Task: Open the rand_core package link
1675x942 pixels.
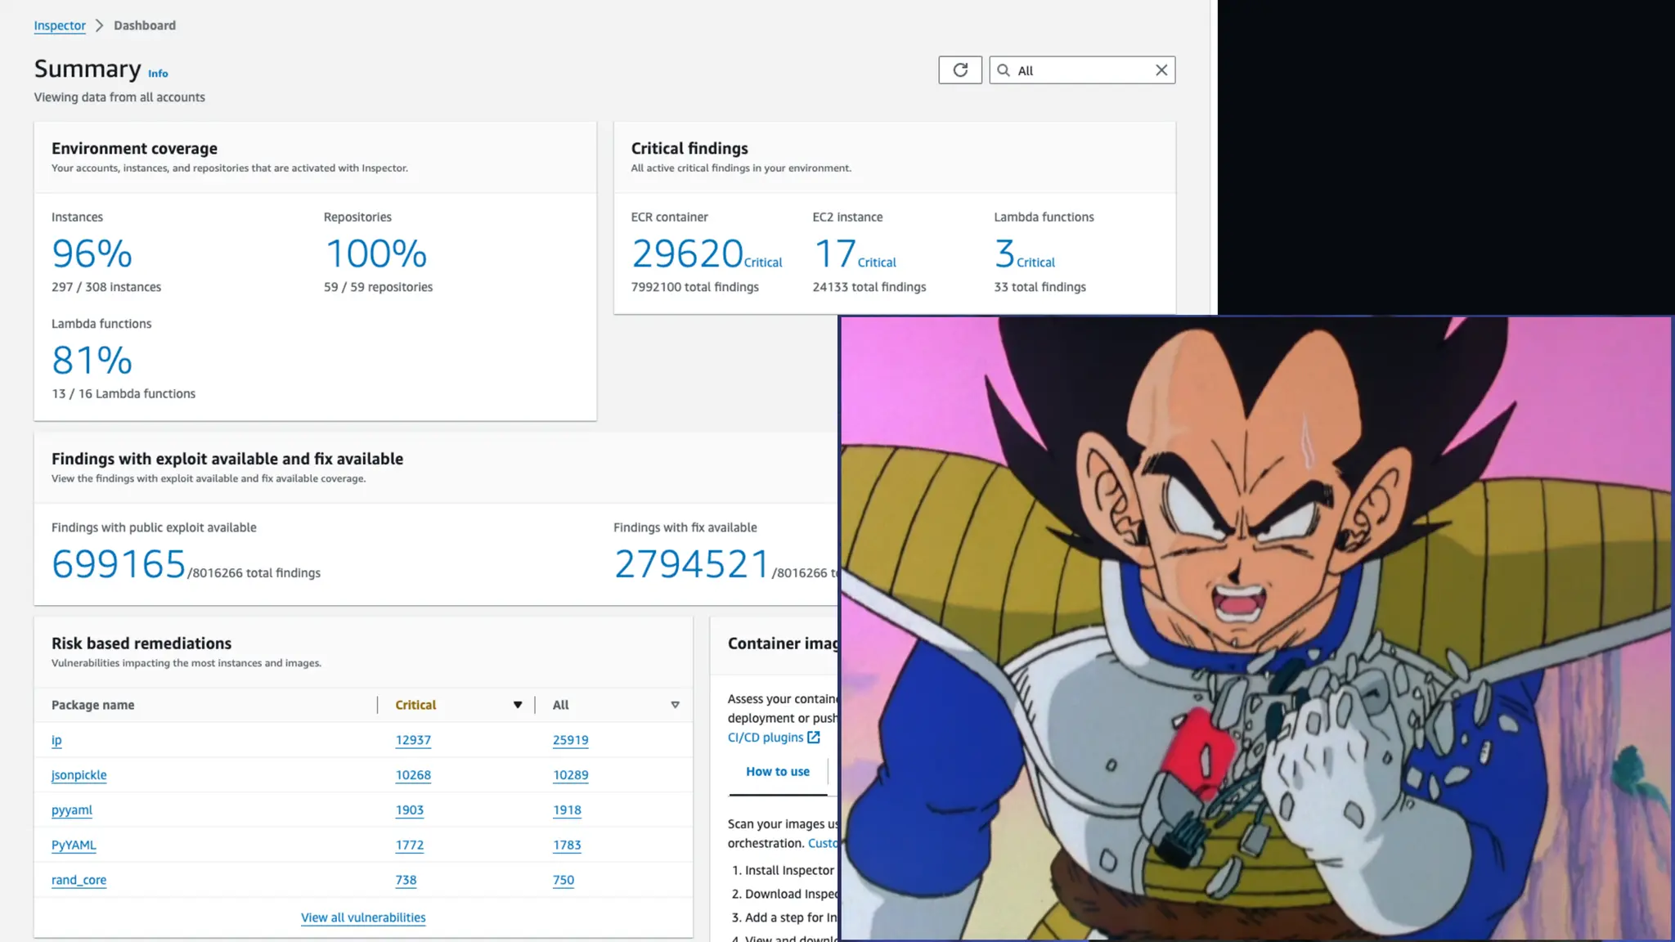Action: coord(79,880)
